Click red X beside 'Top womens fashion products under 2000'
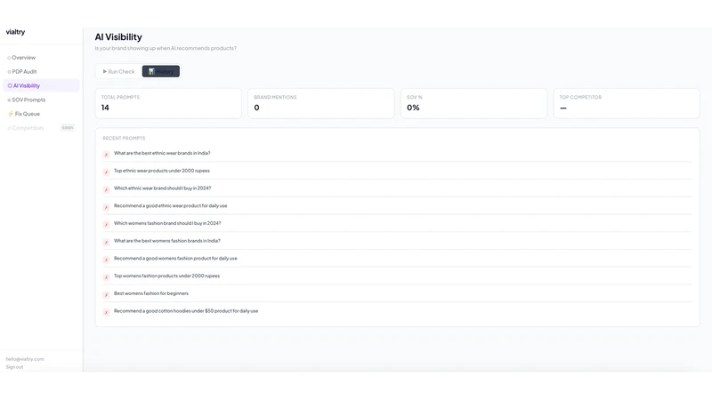Screen dimensions: 712x400 point(106,277)
